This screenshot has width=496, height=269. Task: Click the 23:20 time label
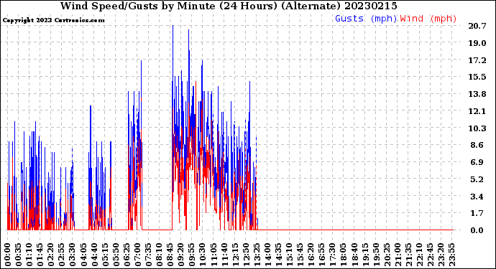(441, 255)
